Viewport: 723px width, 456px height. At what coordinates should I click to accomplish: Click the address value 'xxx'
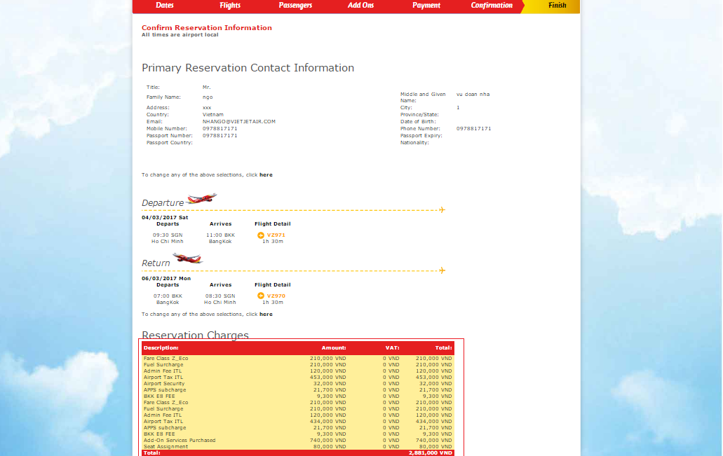pyautogui.click(x=207, y=108)
